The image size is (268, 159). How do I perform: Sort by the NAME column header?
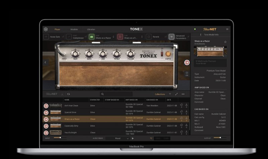point(67,100)
